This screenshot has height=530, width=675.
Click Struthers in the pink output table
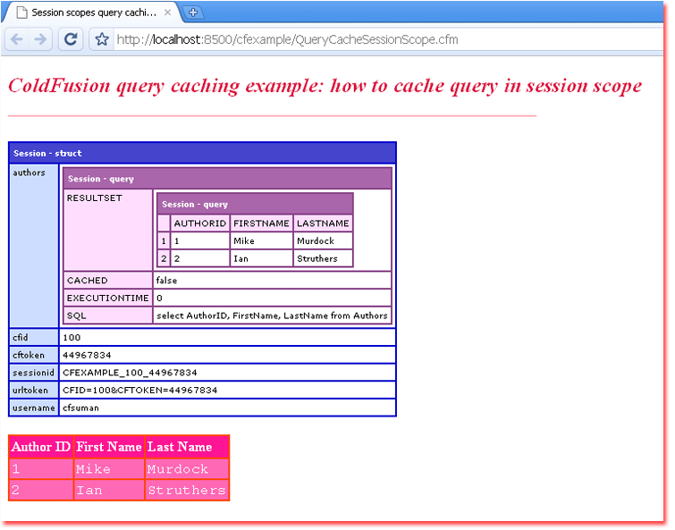pos(187,490)
